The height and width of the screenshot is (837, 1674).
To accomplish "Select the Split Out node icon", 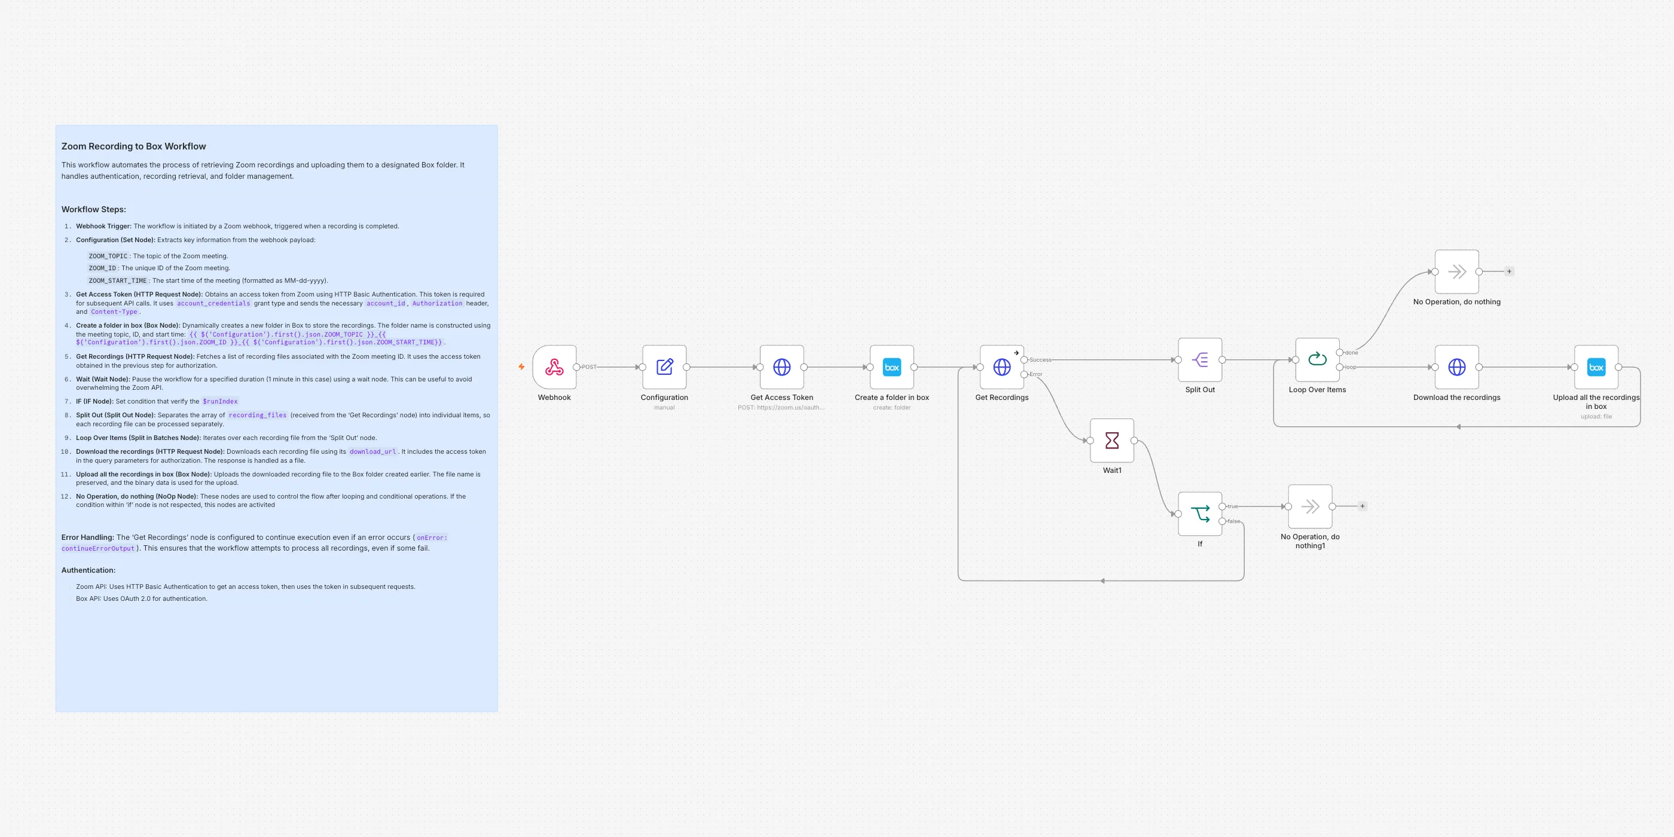I will 1200,359.
